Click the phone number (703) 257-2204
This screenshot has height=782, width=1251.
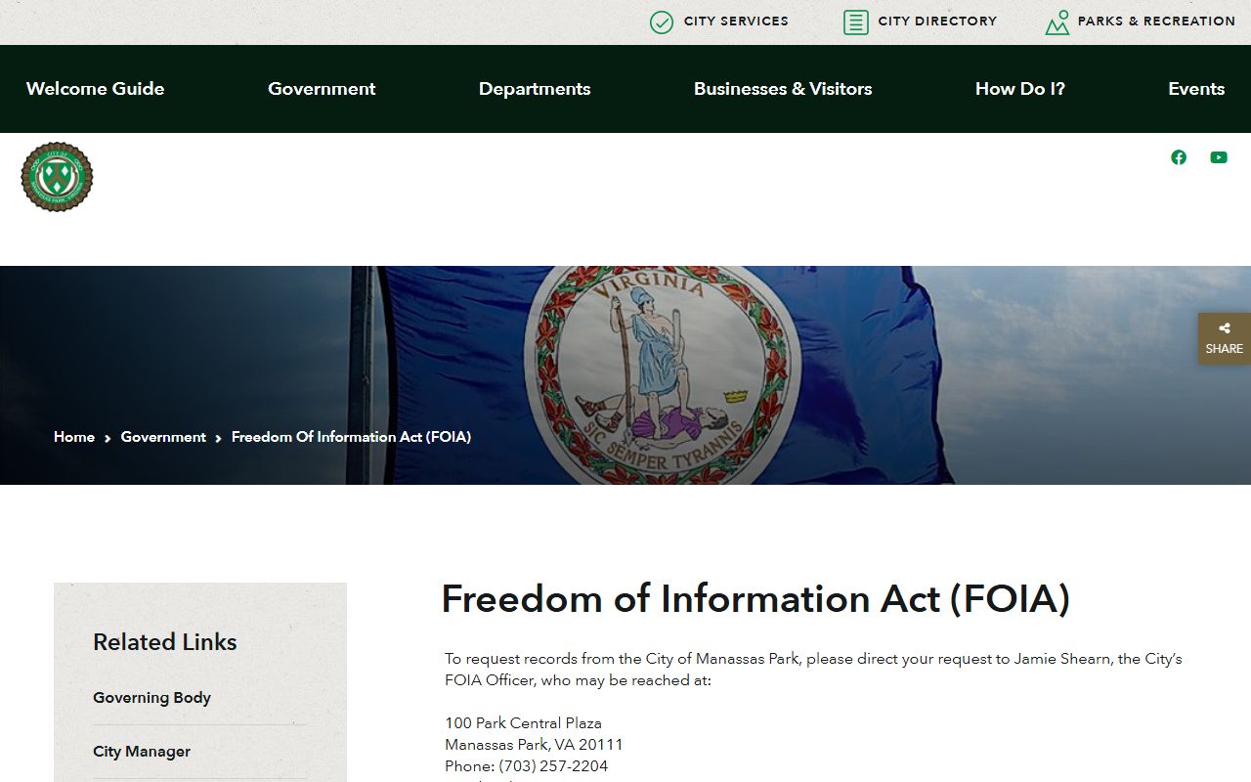(553, 766)
